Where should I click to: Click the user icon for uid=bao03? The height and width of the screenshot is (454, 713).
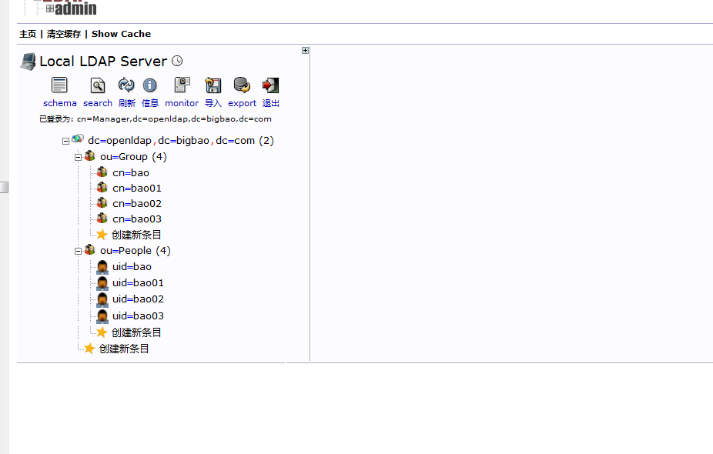[x=102, y=315]
